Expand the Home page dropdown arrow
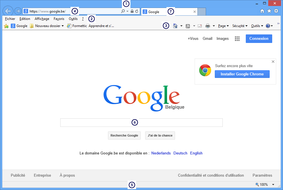This screenshot has width=283, height=190. pos(181,26)
